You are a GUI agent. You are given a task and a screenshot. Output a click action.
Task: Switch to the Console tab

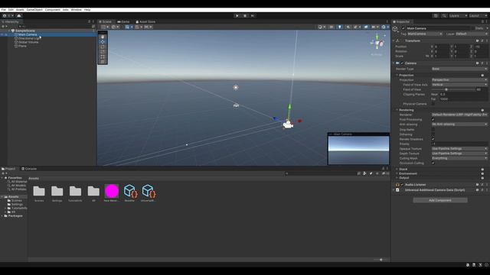(29, 169)
